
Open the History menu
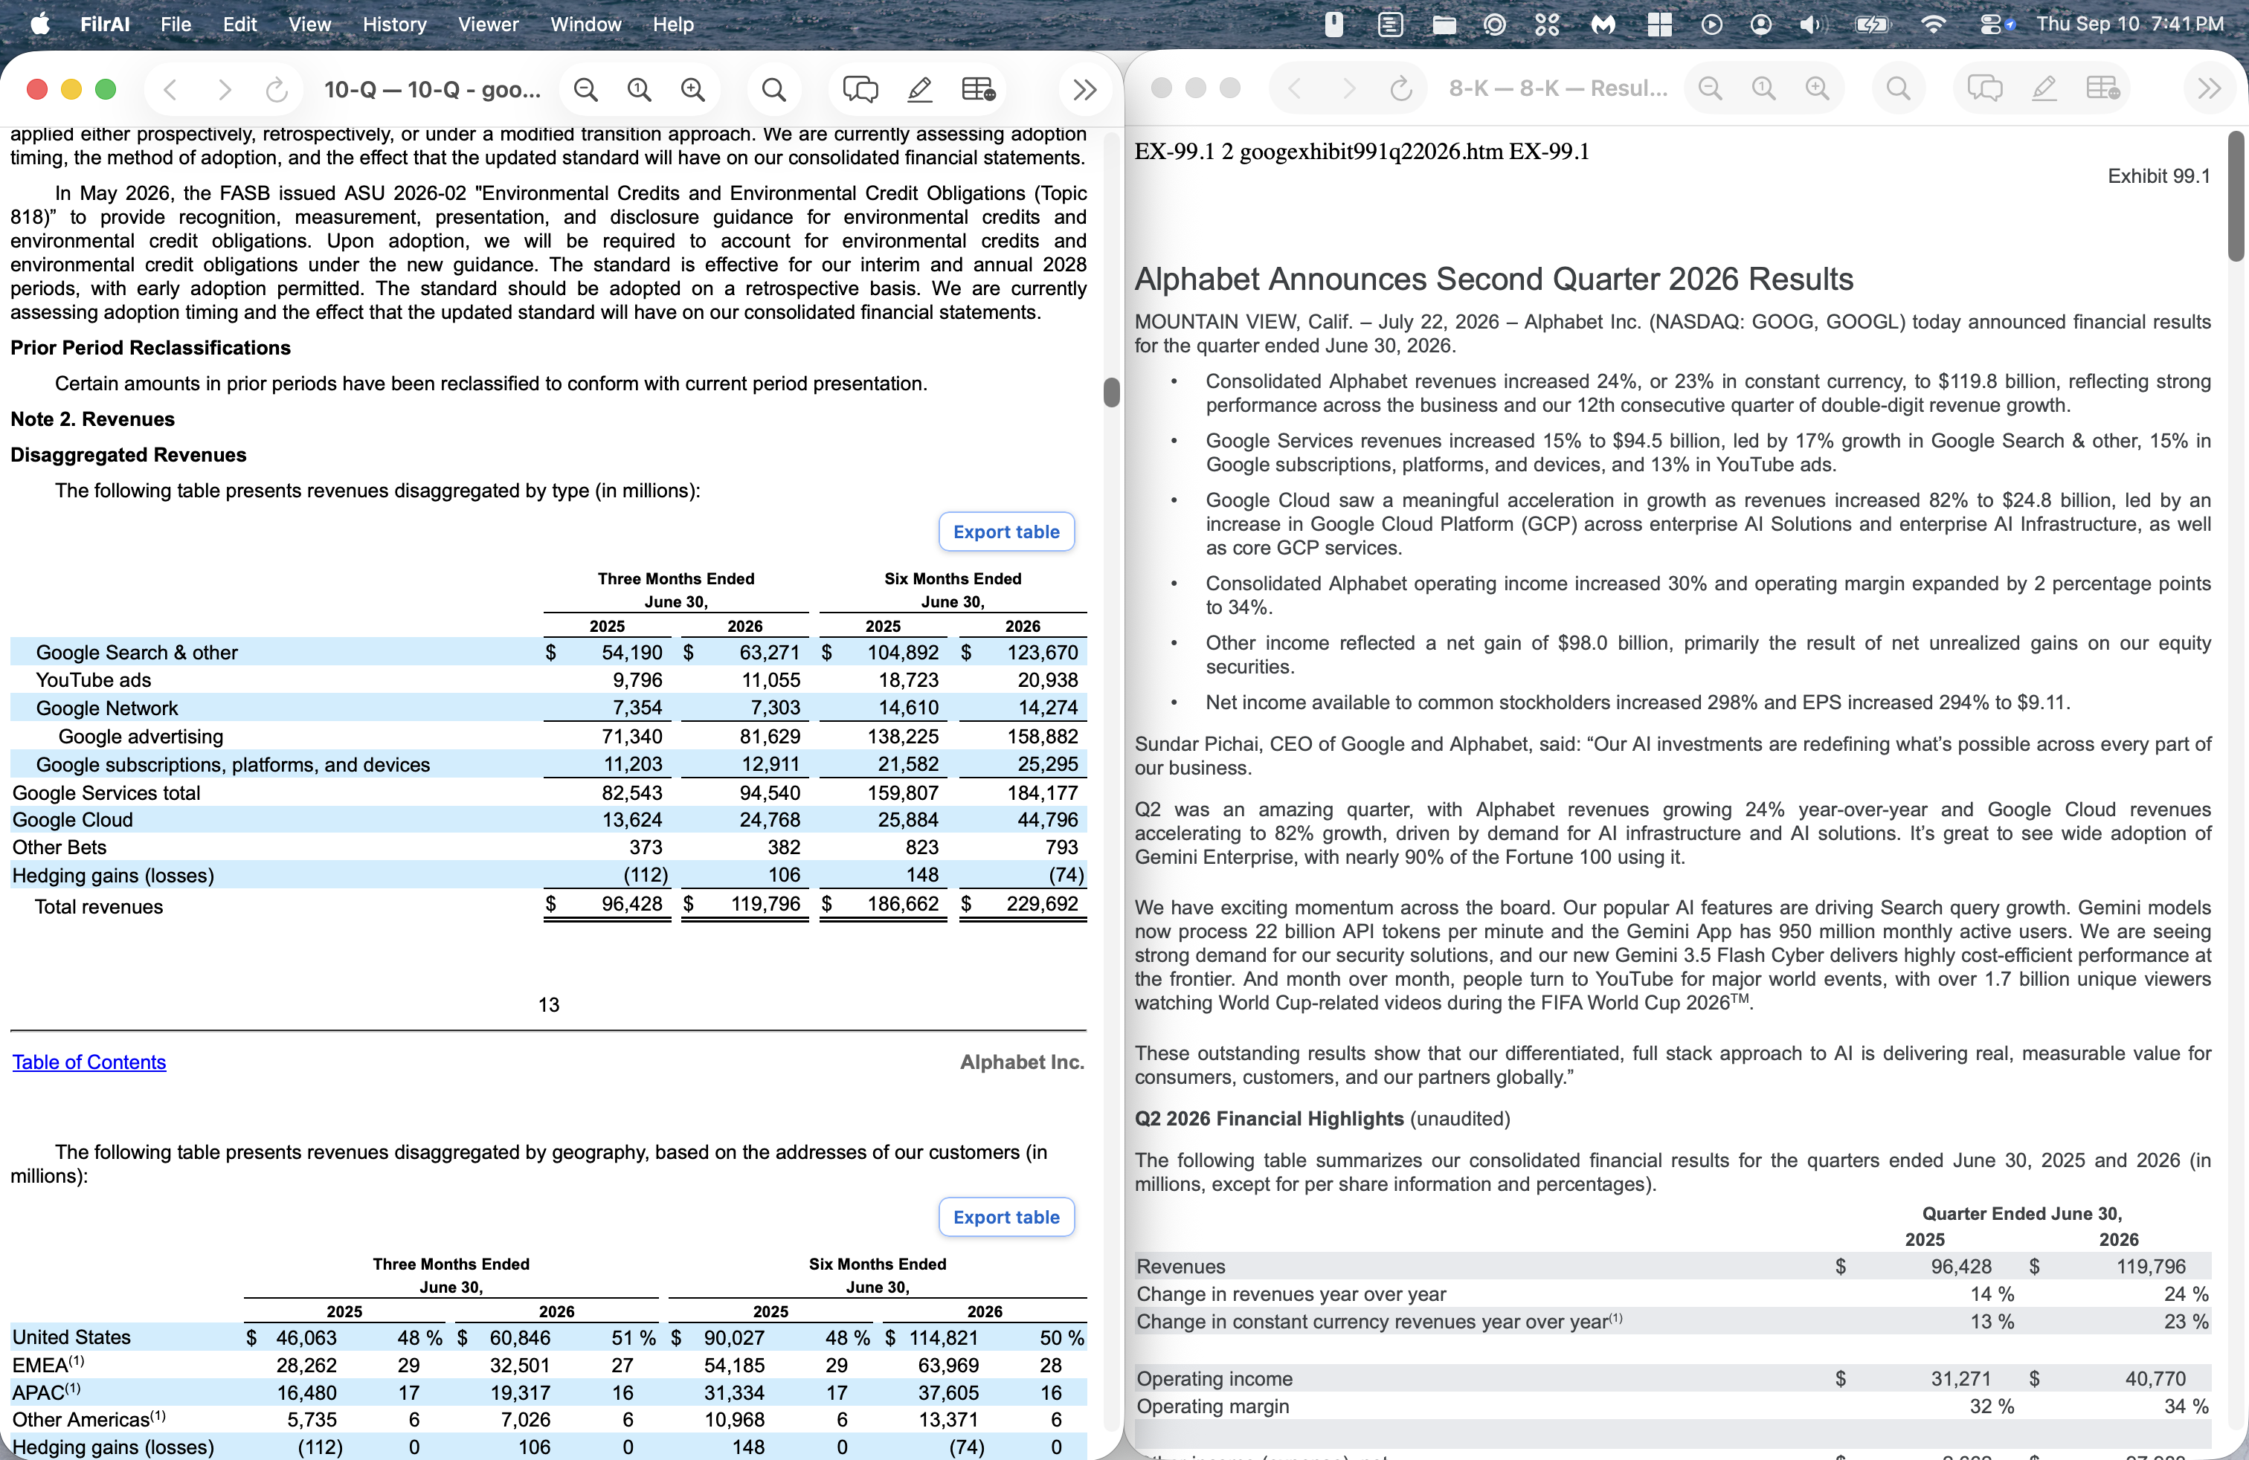pyautogui.click(x=394, y=25)
